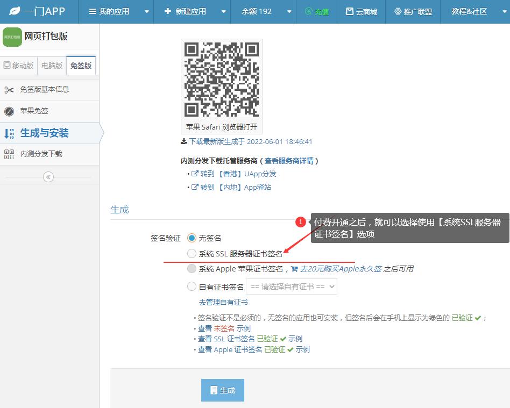Open 云商城 in the top bar

(361, 12)
